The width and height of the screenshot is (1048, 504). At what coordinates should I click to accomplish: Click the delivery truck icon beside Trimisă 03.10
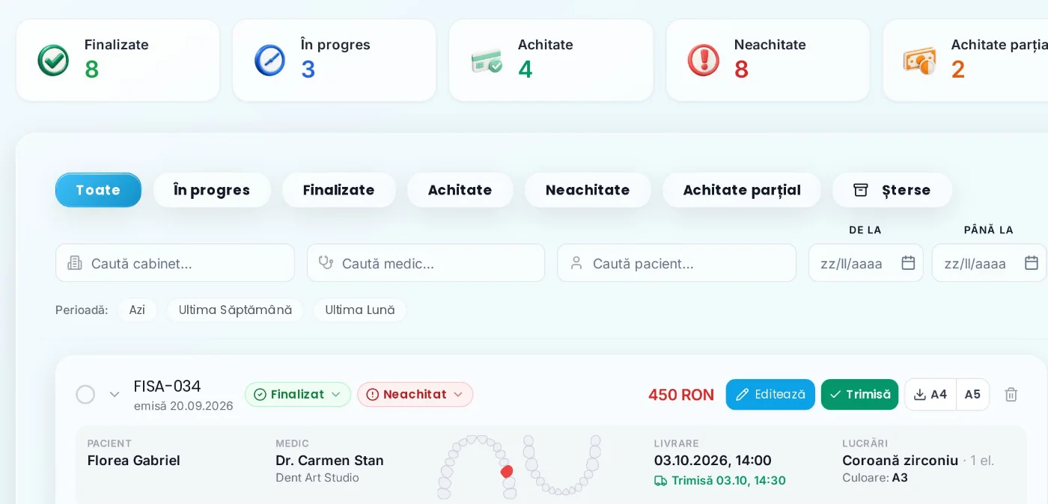[x=661, y=481]
